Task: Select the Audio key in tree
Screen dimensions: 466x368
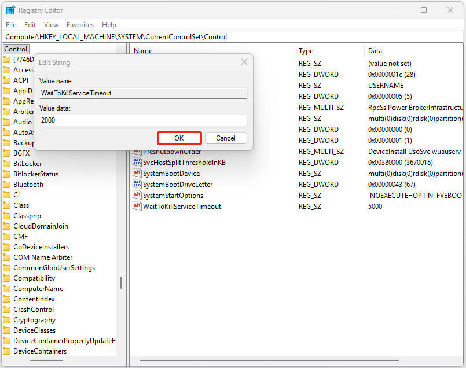Action: tap(23, 122)
